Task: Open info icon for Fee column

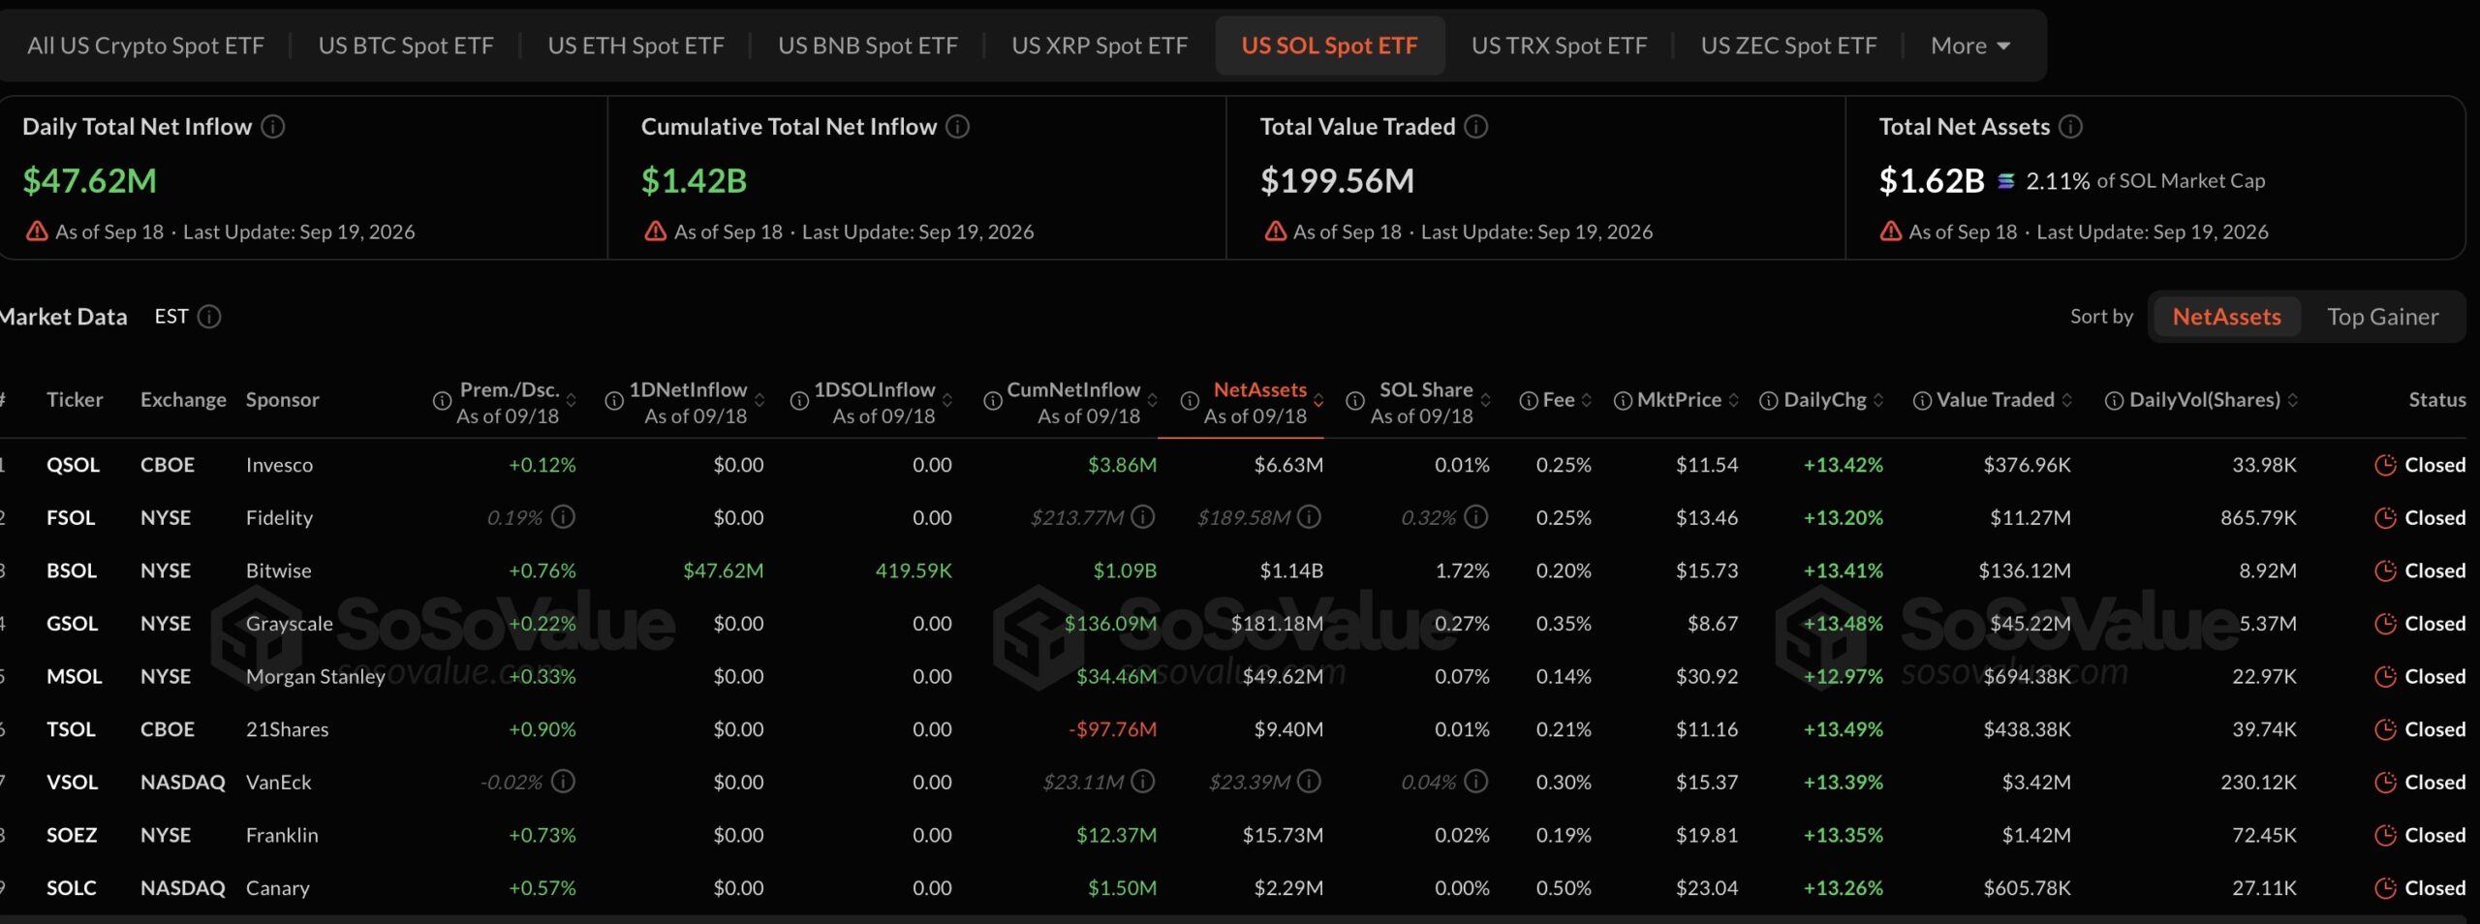Action: click(1529, 401)
